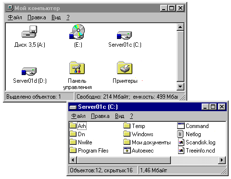This screenshot has width=231, height=179.
Task: Open Правка menu in Server01c (C:) window
Action: (100, 116)
